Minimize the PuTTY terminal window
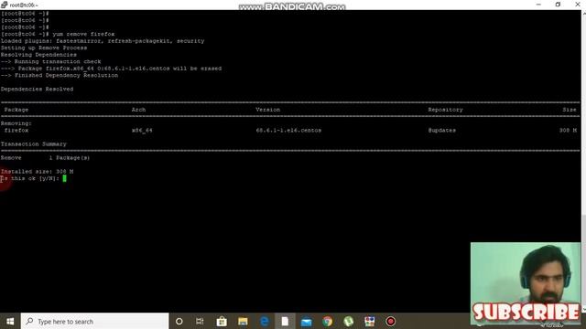 click(x=538, y=5)
